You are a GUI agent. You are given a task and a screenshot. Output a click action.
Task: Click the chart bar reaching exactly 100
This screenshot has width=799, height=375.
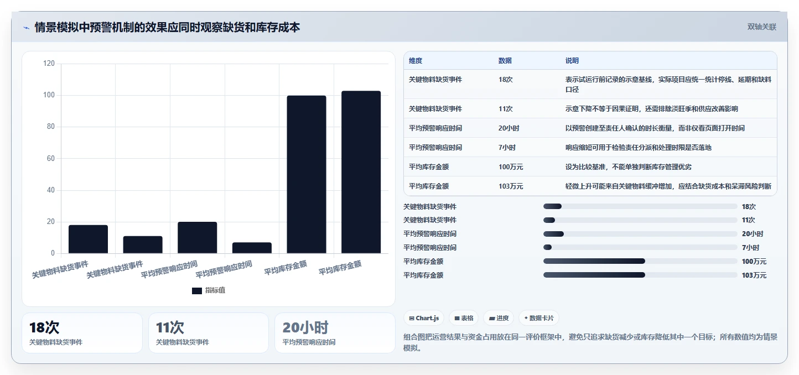[307, 174]
